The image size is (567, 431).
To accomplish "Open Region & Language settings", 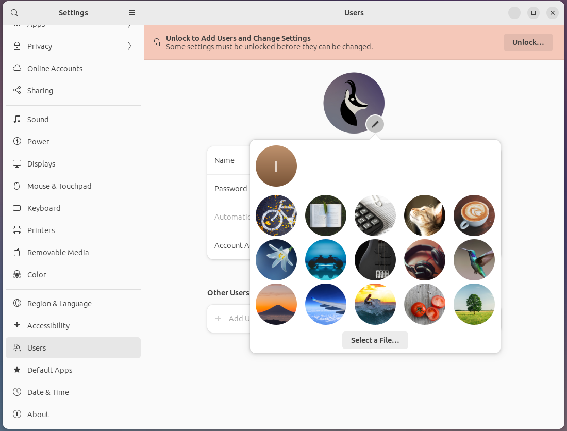I will [x=59, y=303].
